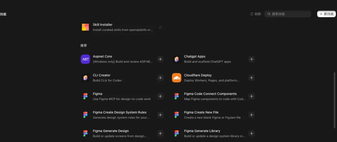Click the 推荐 section heading
337x142 pixels.
(84, 46)
